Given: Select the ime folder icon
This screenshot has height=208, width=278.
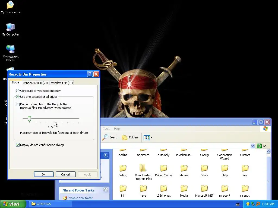Looking at the screenshot, I should (x=245, y=168).
